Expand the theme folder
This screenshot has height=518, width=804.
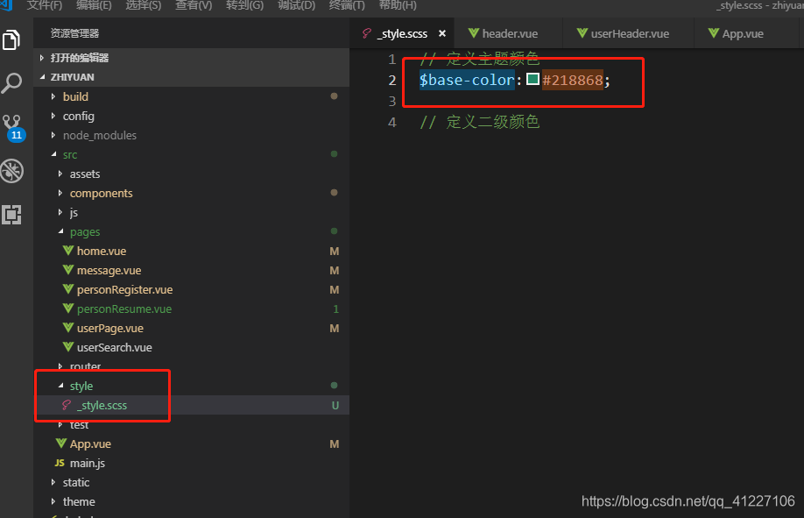tap(53, 501)
